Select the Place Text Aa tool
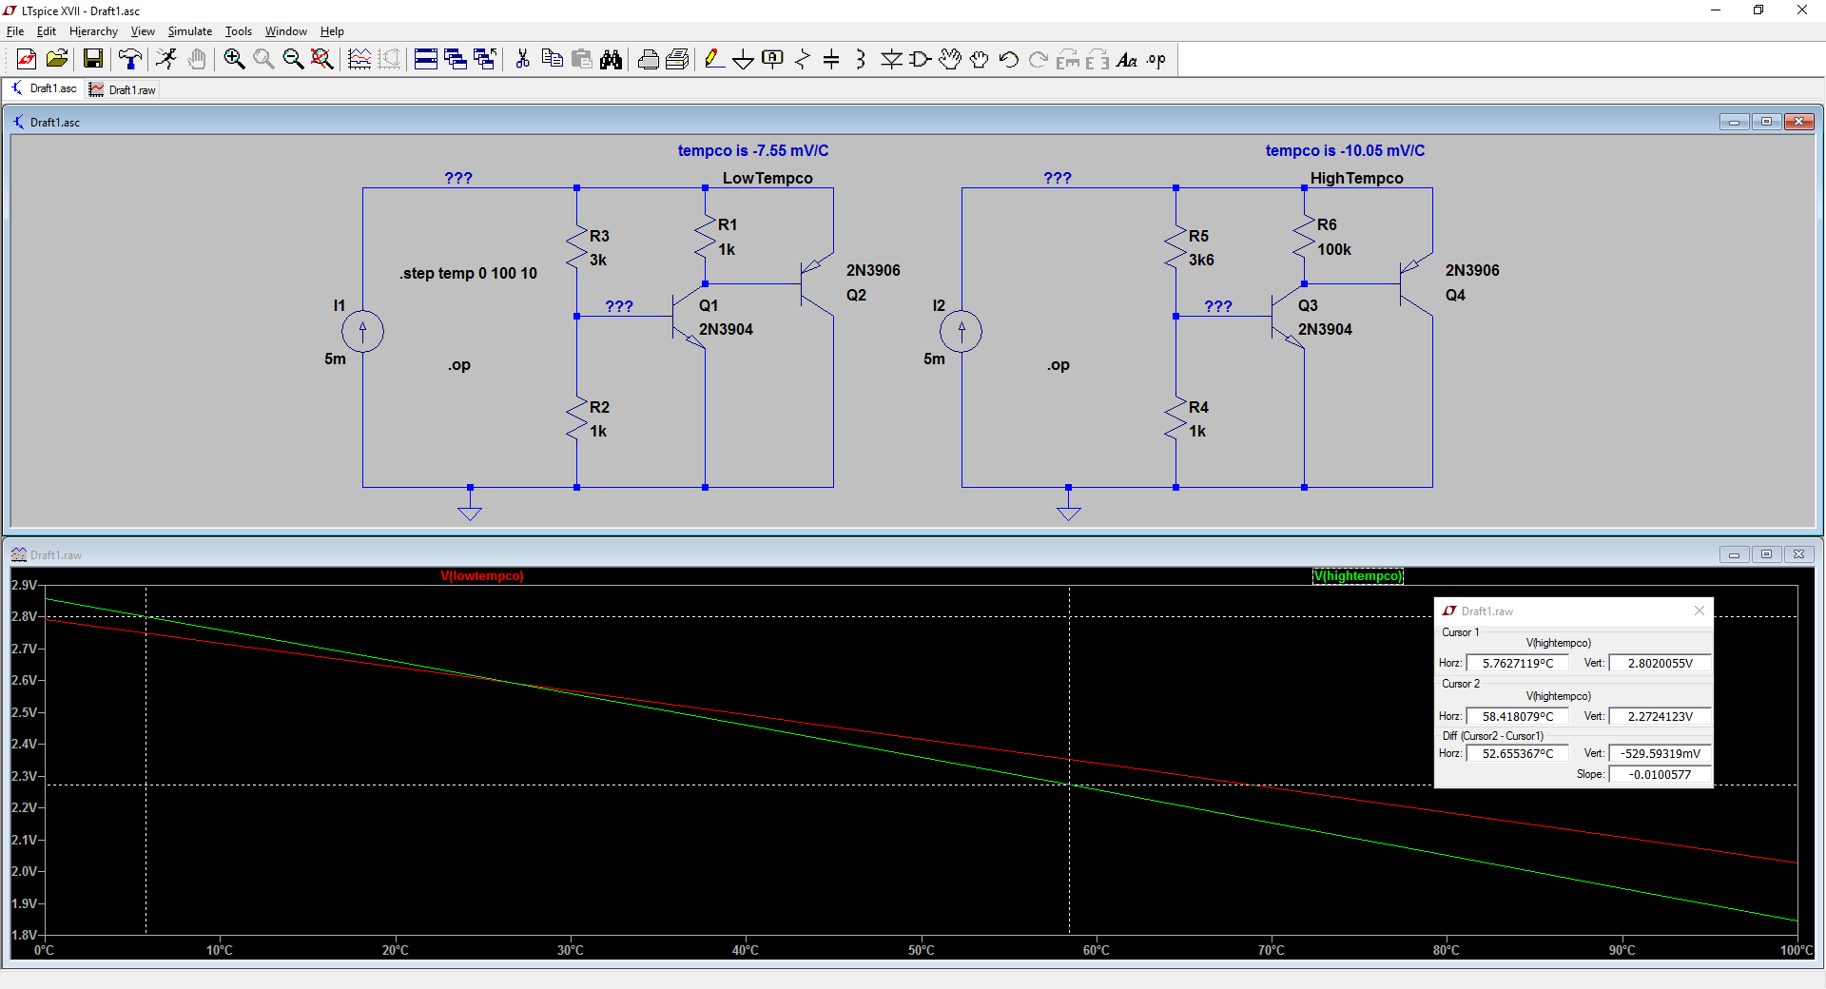This screenshot has height=989, width=1826. [1127, 59]
